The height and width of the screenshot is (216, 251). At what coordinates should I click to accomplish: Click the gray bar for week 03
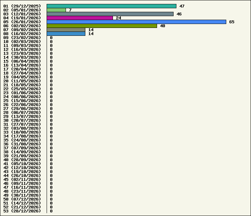click(110, 14)
